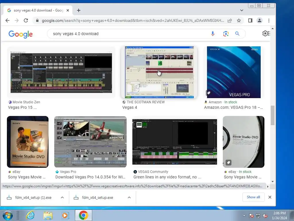Close the downloads bar
The height and width of the screenshot is (221, 294).
coord(270,197)
